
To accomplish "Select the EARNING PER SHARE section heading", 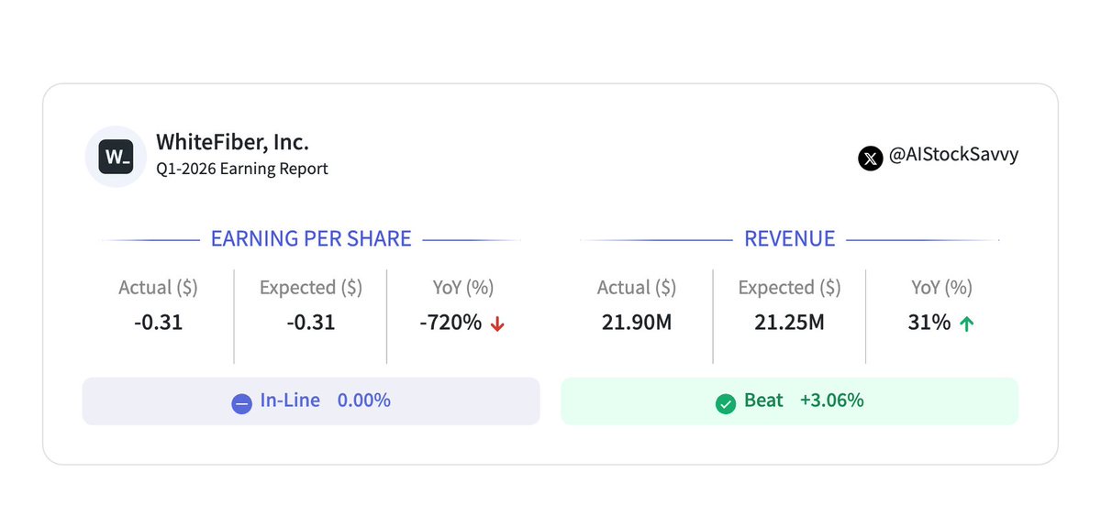I will pyautogui.click(x=311, y=239).
